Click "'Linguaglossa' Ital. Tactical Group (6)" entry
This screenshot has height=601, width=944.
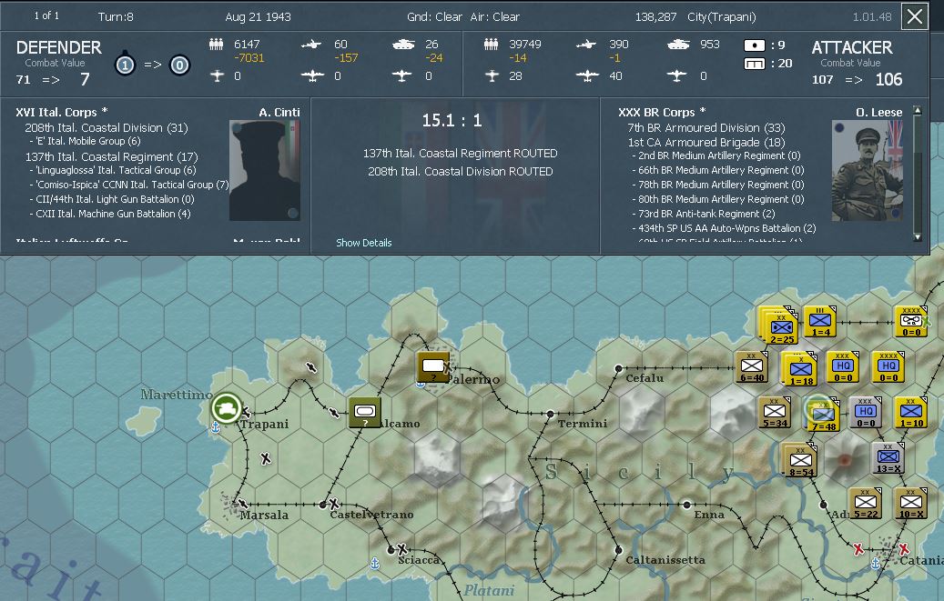pyautogui.click(x=113, y=170)
